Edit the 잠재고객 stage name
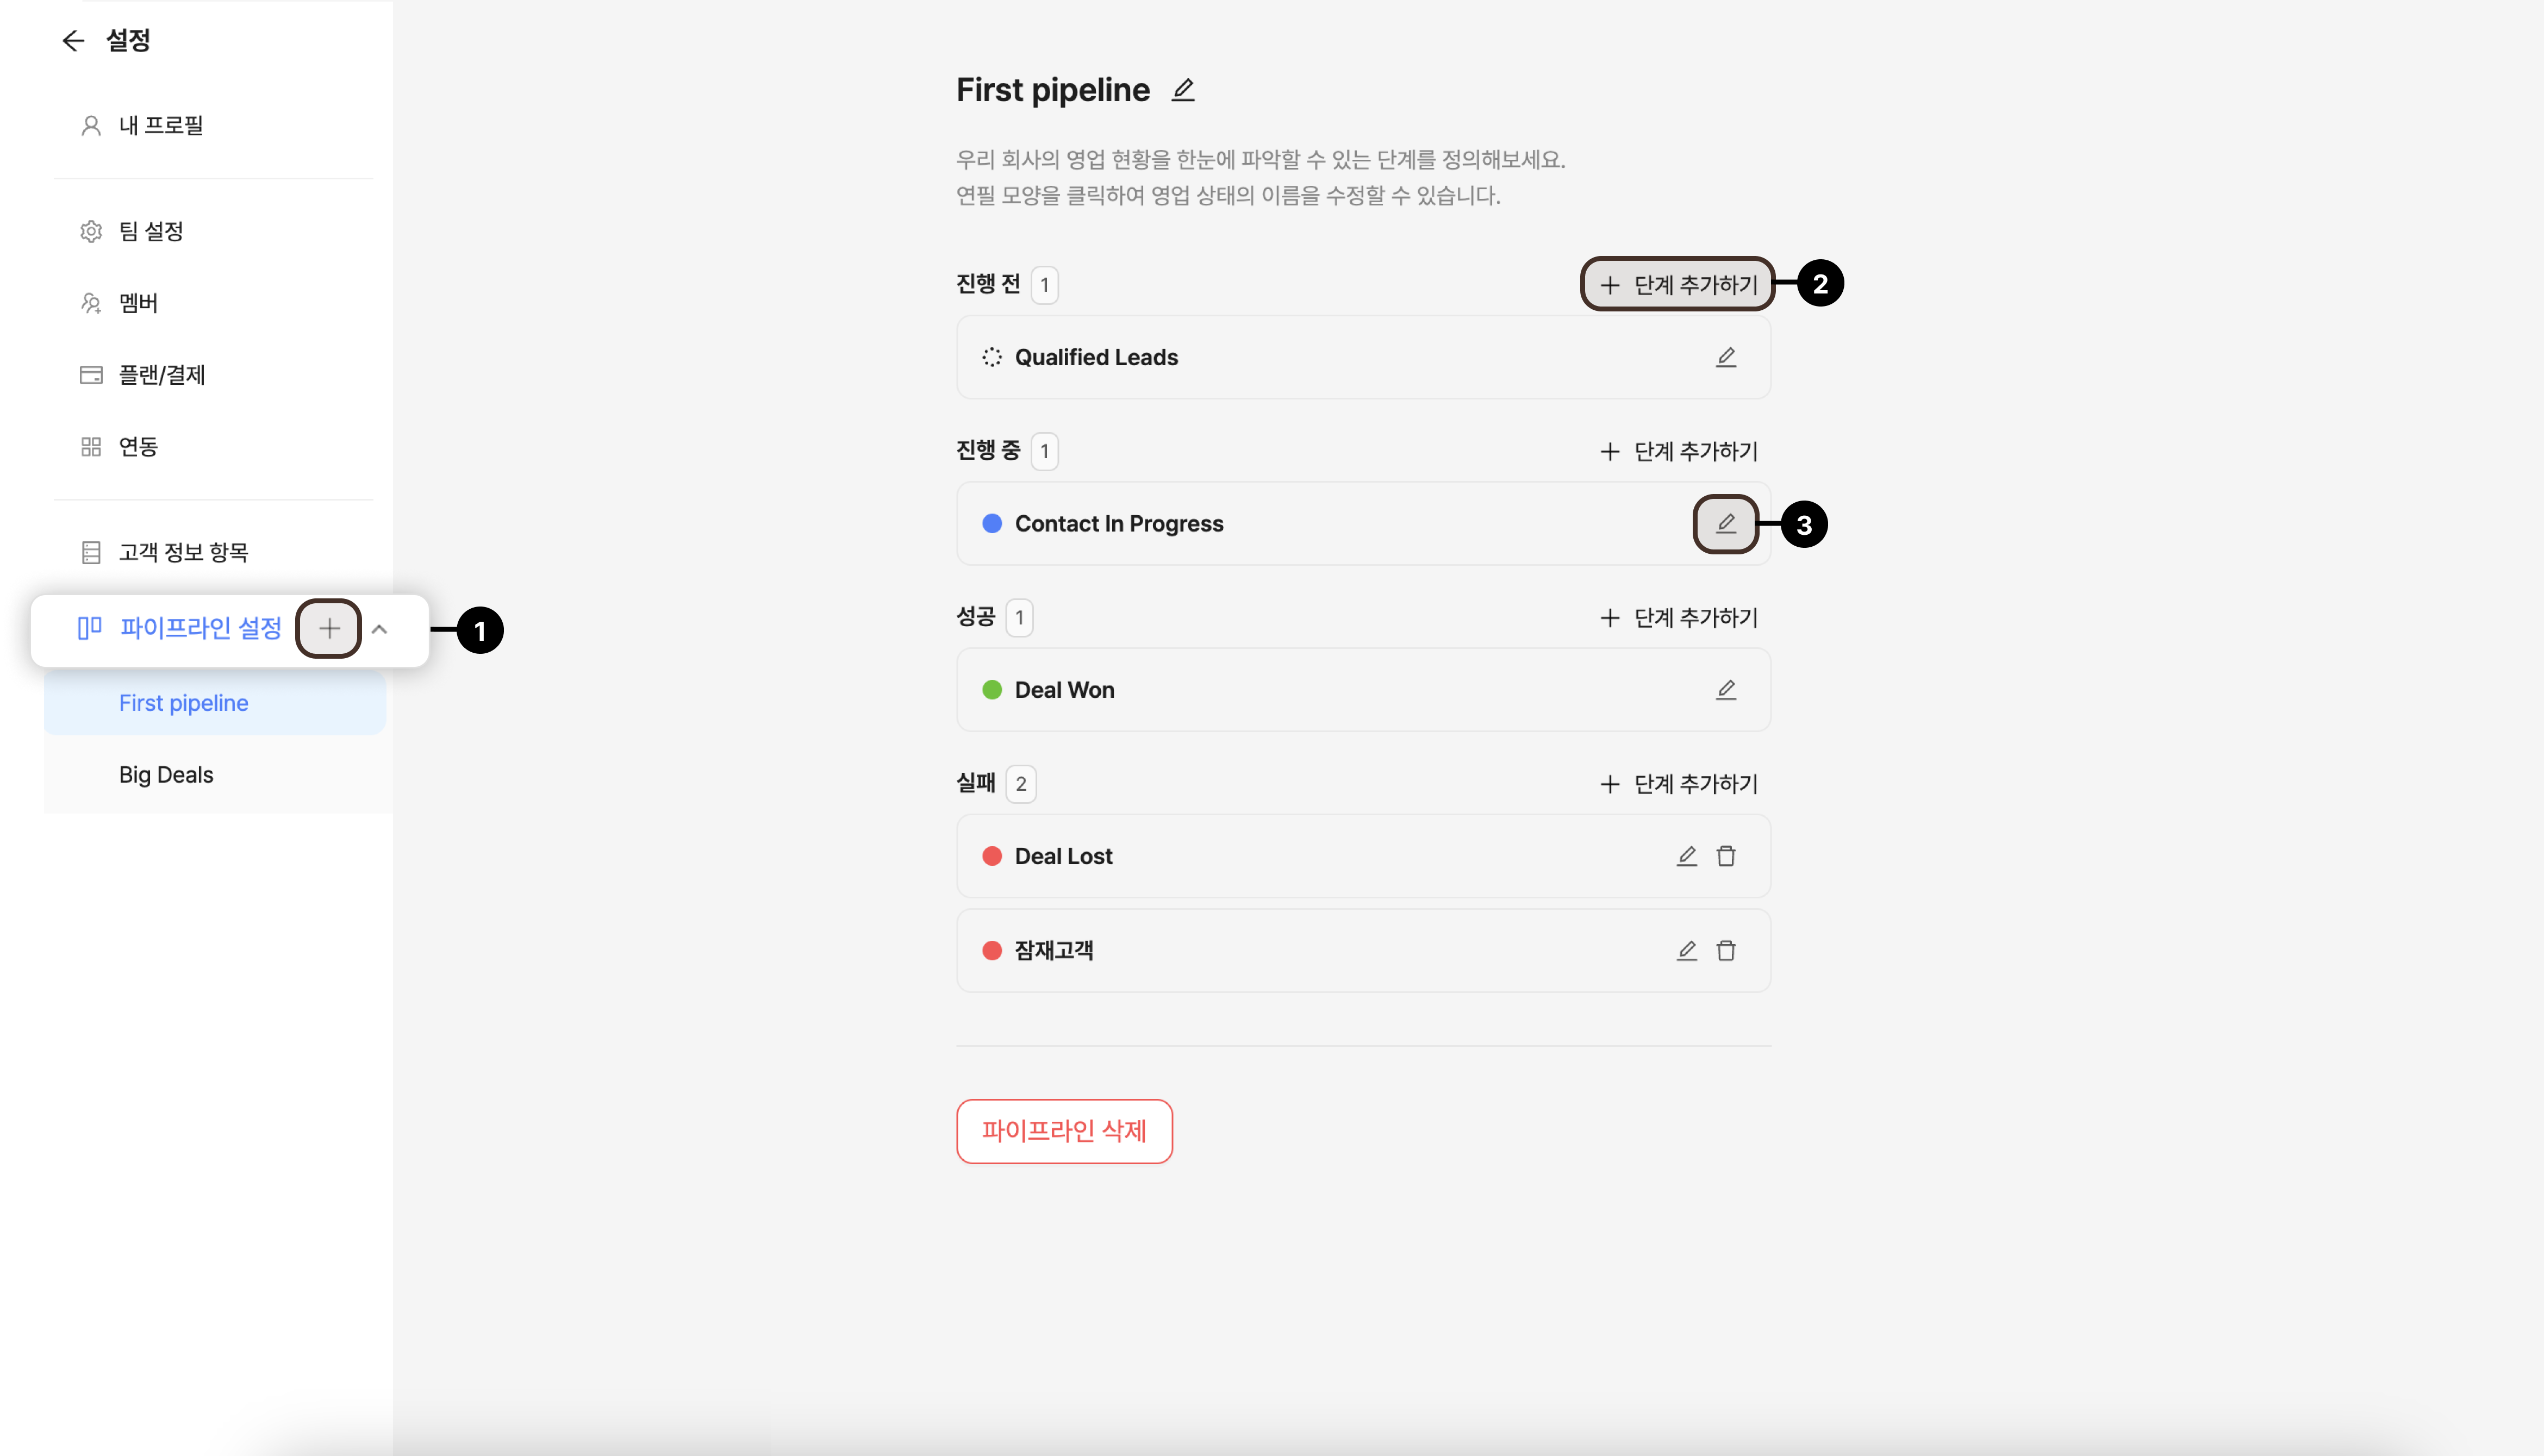 [x=1686, y=950]
